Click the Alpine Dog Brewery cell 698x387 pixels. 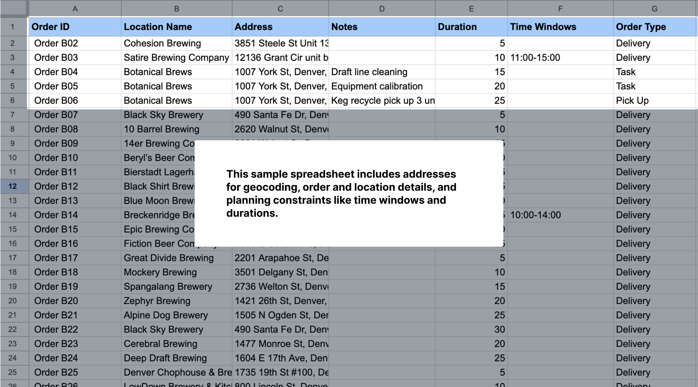(176, 315)
